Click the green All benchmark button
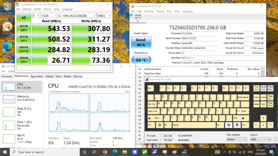 coord(24,18)
